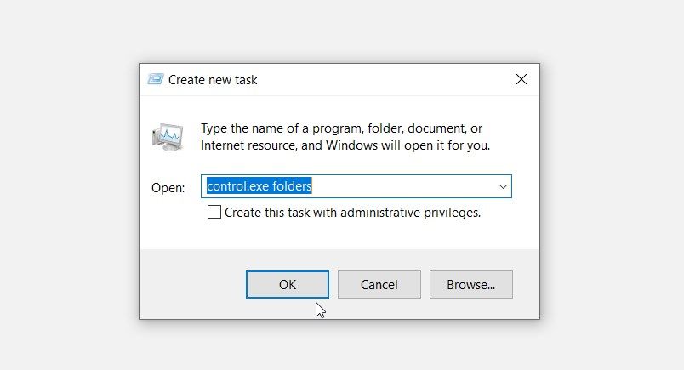Open the Browse... file picker
Viewport: 684px width, 370px height.
[470, 284]
